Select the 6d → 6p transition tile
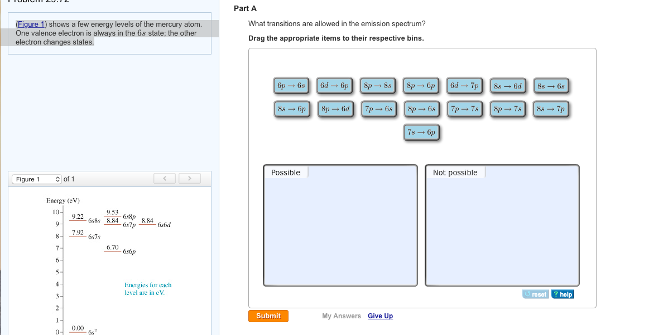This screenshot has height=335, width=649. coord(335,86)
